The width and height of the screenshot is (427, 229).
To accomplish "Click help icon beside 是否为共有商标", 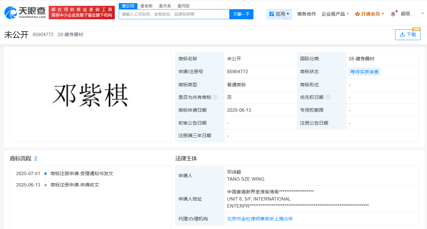I will coord(215,97).
